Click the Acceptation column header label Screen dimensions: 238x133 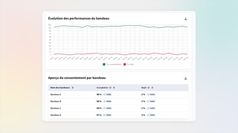click(x=102, y=88)
